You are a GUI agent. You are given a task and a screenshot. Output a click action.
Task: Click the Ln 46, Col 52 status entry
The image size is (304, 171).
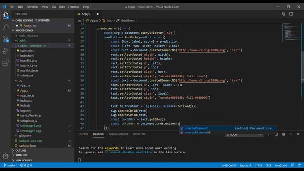click(x=228, y=165)
